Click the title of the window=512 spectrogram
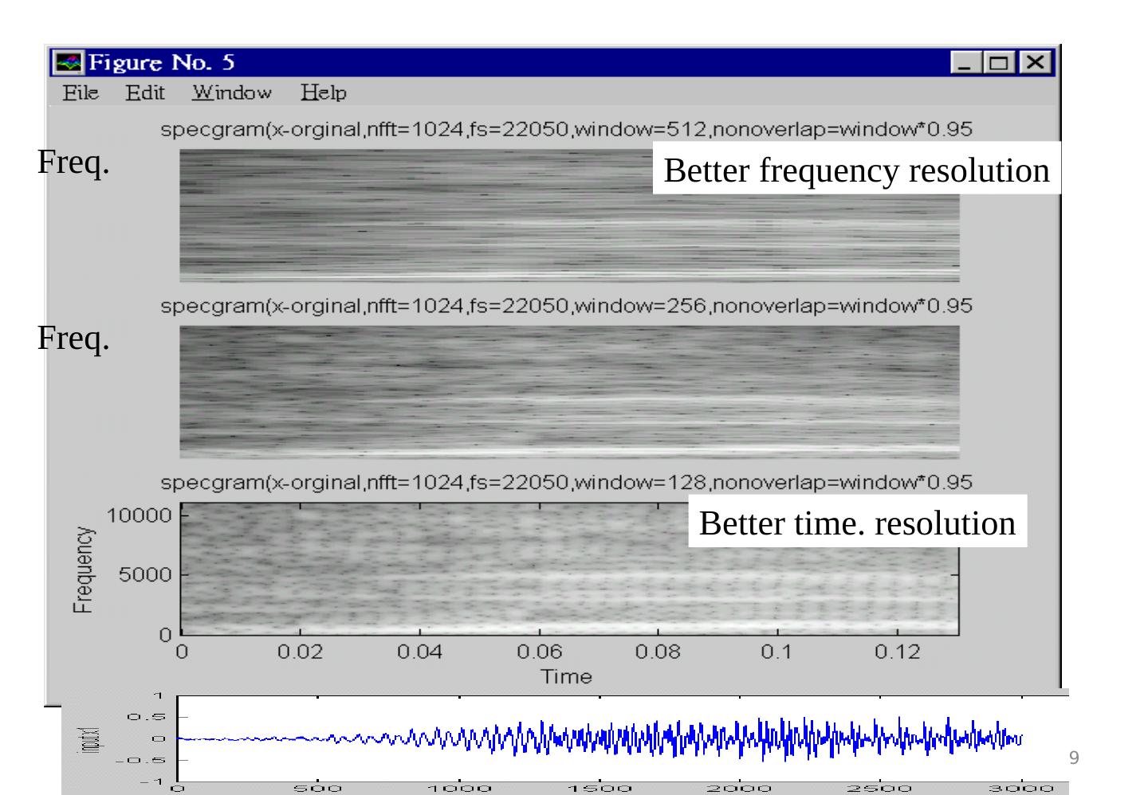Image resolution: width=1148 pixels, height=795 pixels. 566,129
